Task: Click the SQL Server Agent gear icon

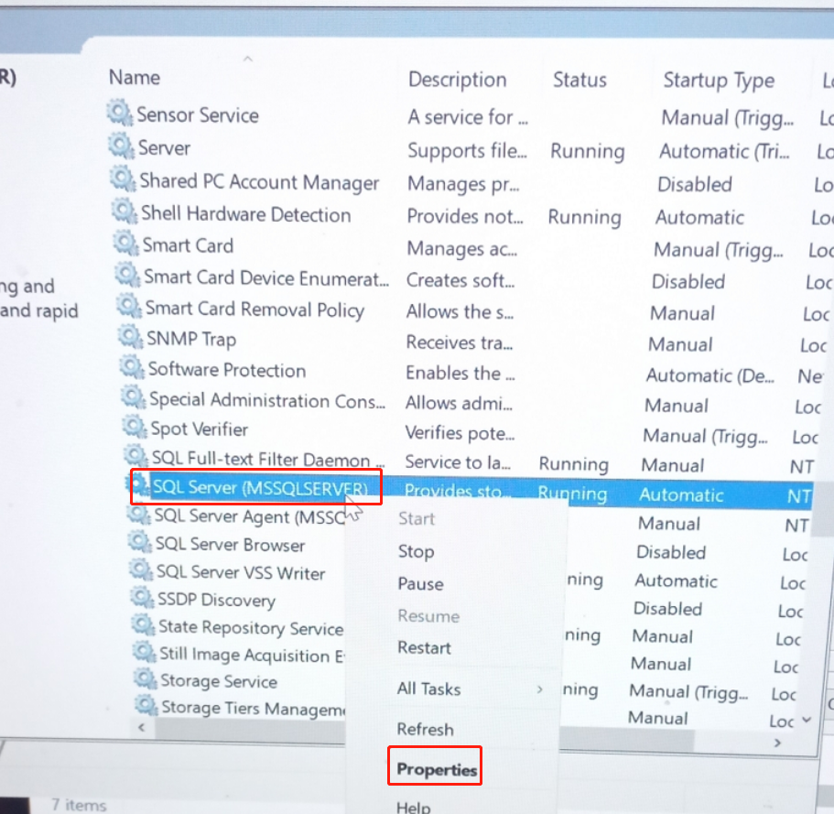Action: coord(139,514)
